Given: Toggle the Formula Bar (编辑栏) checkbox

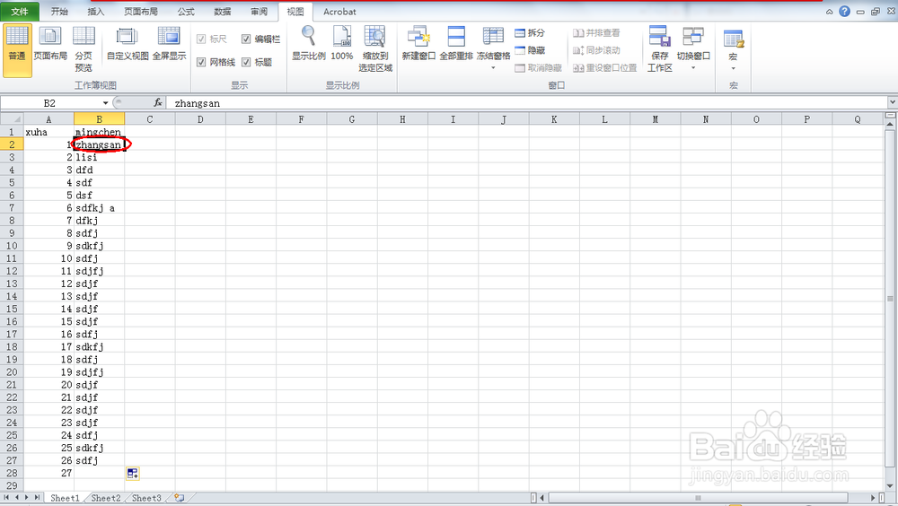Looking at the screenshot, I should point(246,39).
